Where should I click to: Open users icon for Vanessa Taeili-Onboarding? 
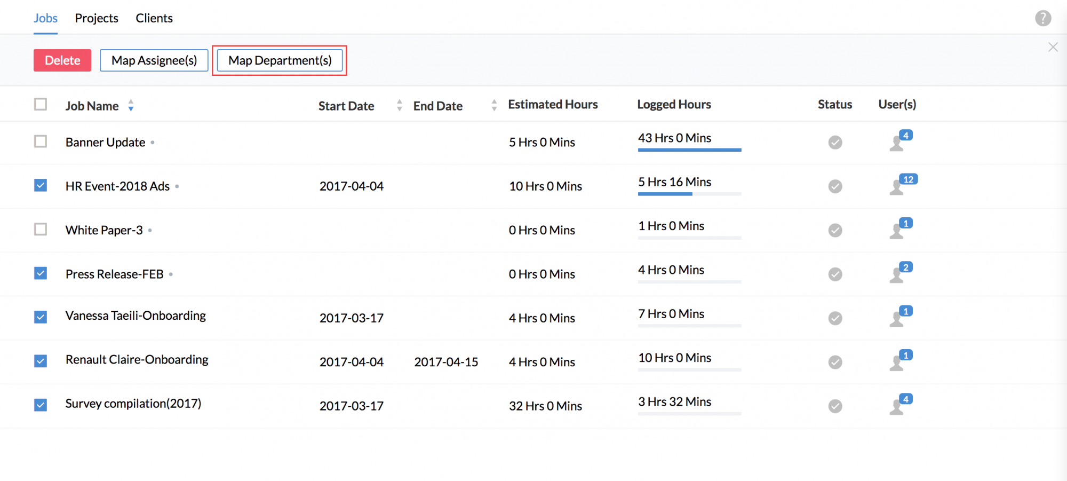899,318
